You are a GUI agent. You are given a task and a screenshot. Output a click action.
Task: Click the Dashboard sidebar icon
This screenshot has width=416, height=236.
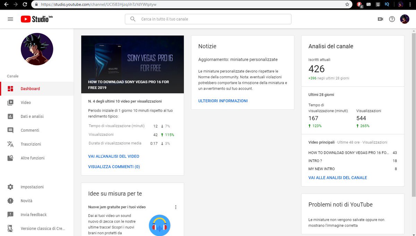[10, 89]
